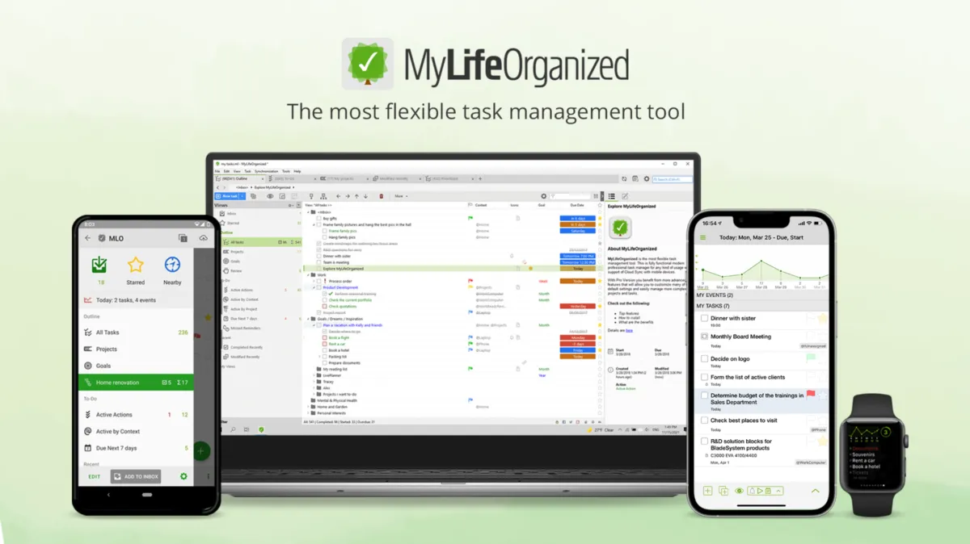Open Today: 2 tasks, 4 events on Android
The height and width of the screenshot is (544, 970).
(x=137, y=300)
